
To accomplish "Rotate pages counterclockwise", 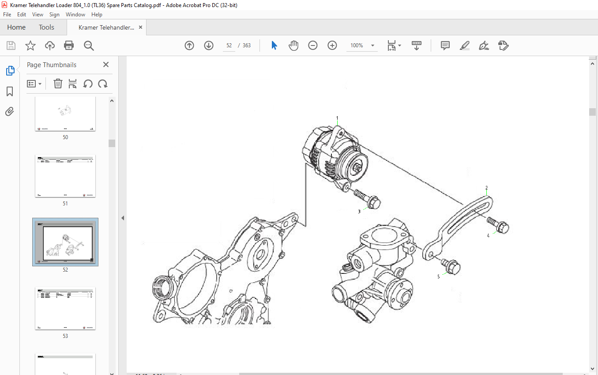I will tap(88, 83).
